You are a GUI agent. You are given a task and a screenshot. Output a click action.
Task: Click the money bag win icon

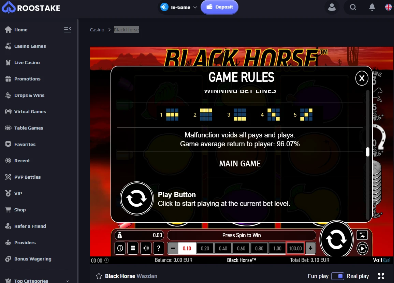(x=120, y=235)
